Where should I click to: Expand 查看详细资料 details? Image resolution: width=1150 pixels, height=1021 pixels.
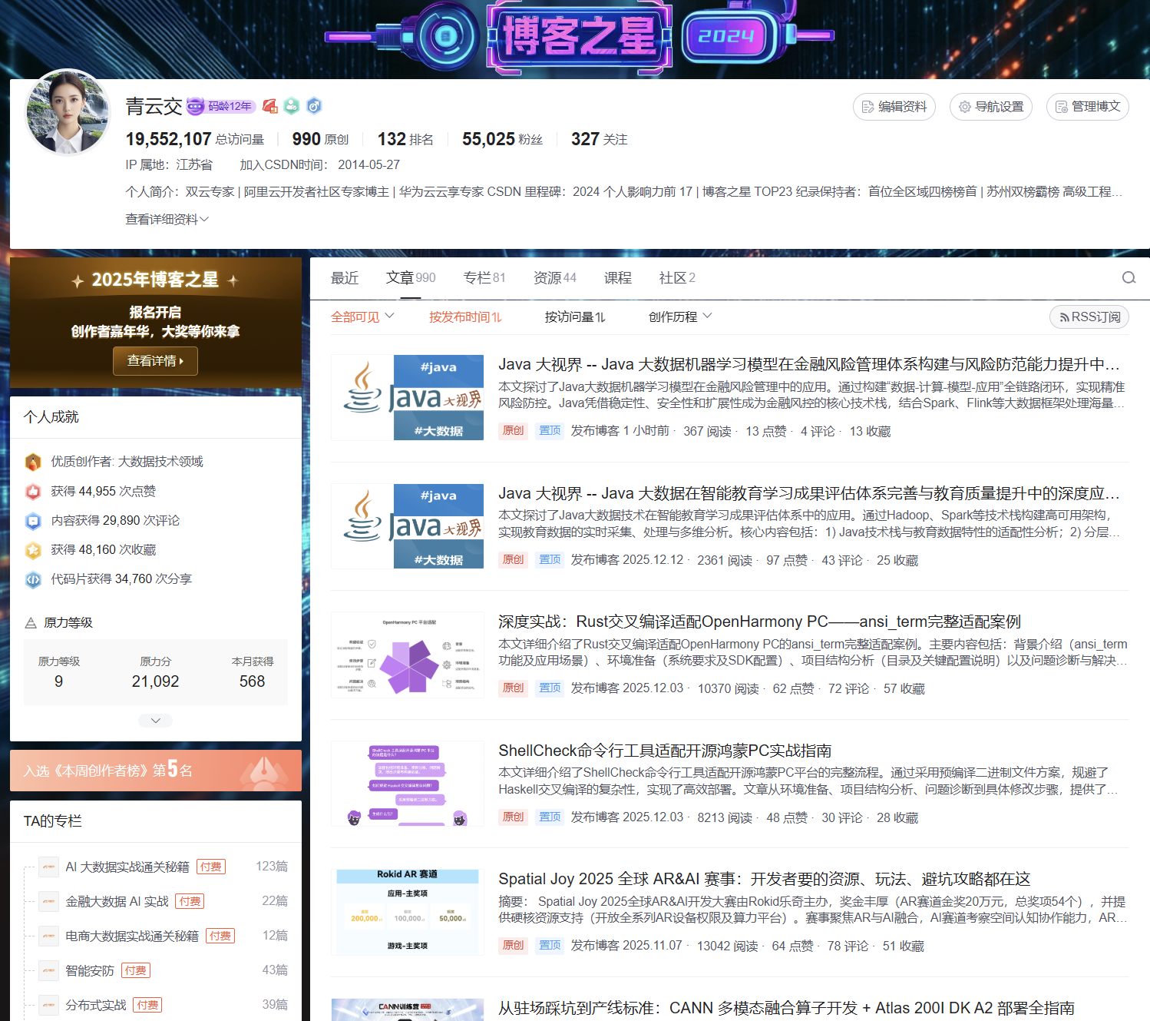pyautogui.click(x=167, y=219)
